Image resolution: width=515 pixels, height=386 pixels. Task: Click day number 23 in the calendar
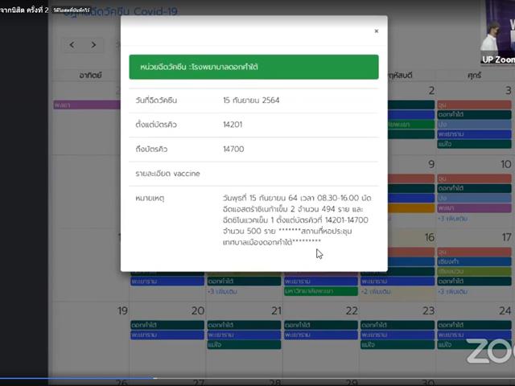429,311
